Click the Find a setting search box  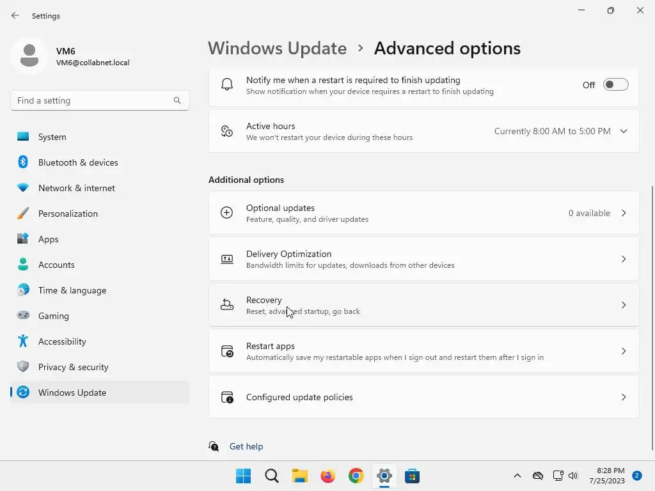point(99,100)
